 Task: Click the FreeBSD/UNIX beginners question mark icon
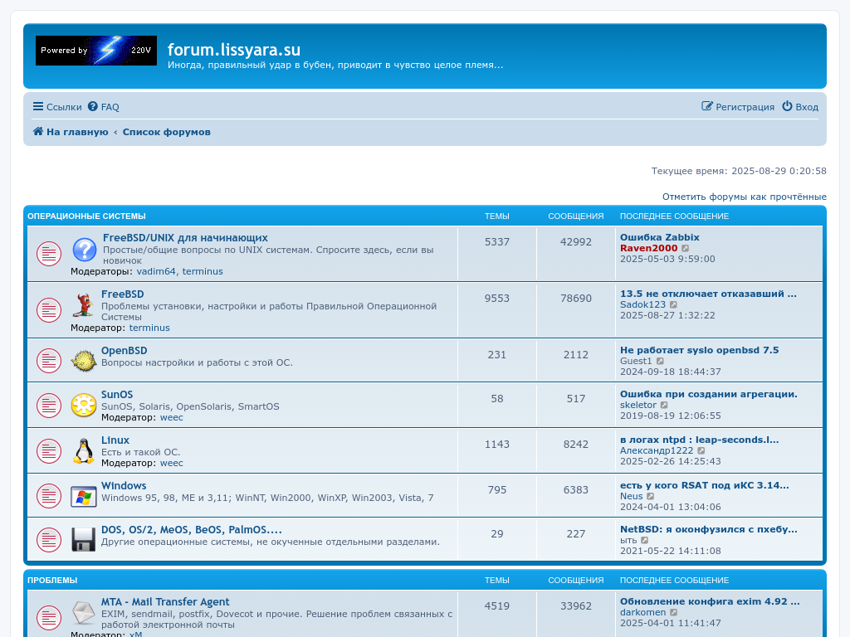[84, 250]
